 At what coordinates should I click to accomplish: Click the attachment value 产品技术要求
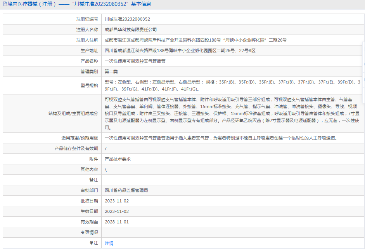(118, 159)
